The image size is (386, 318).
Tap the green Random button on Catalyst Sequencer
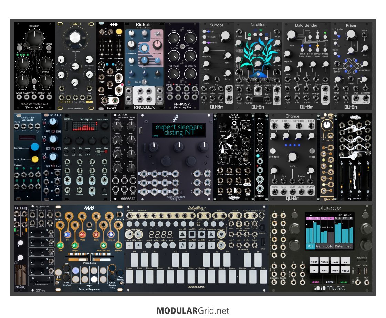(118, 245)
